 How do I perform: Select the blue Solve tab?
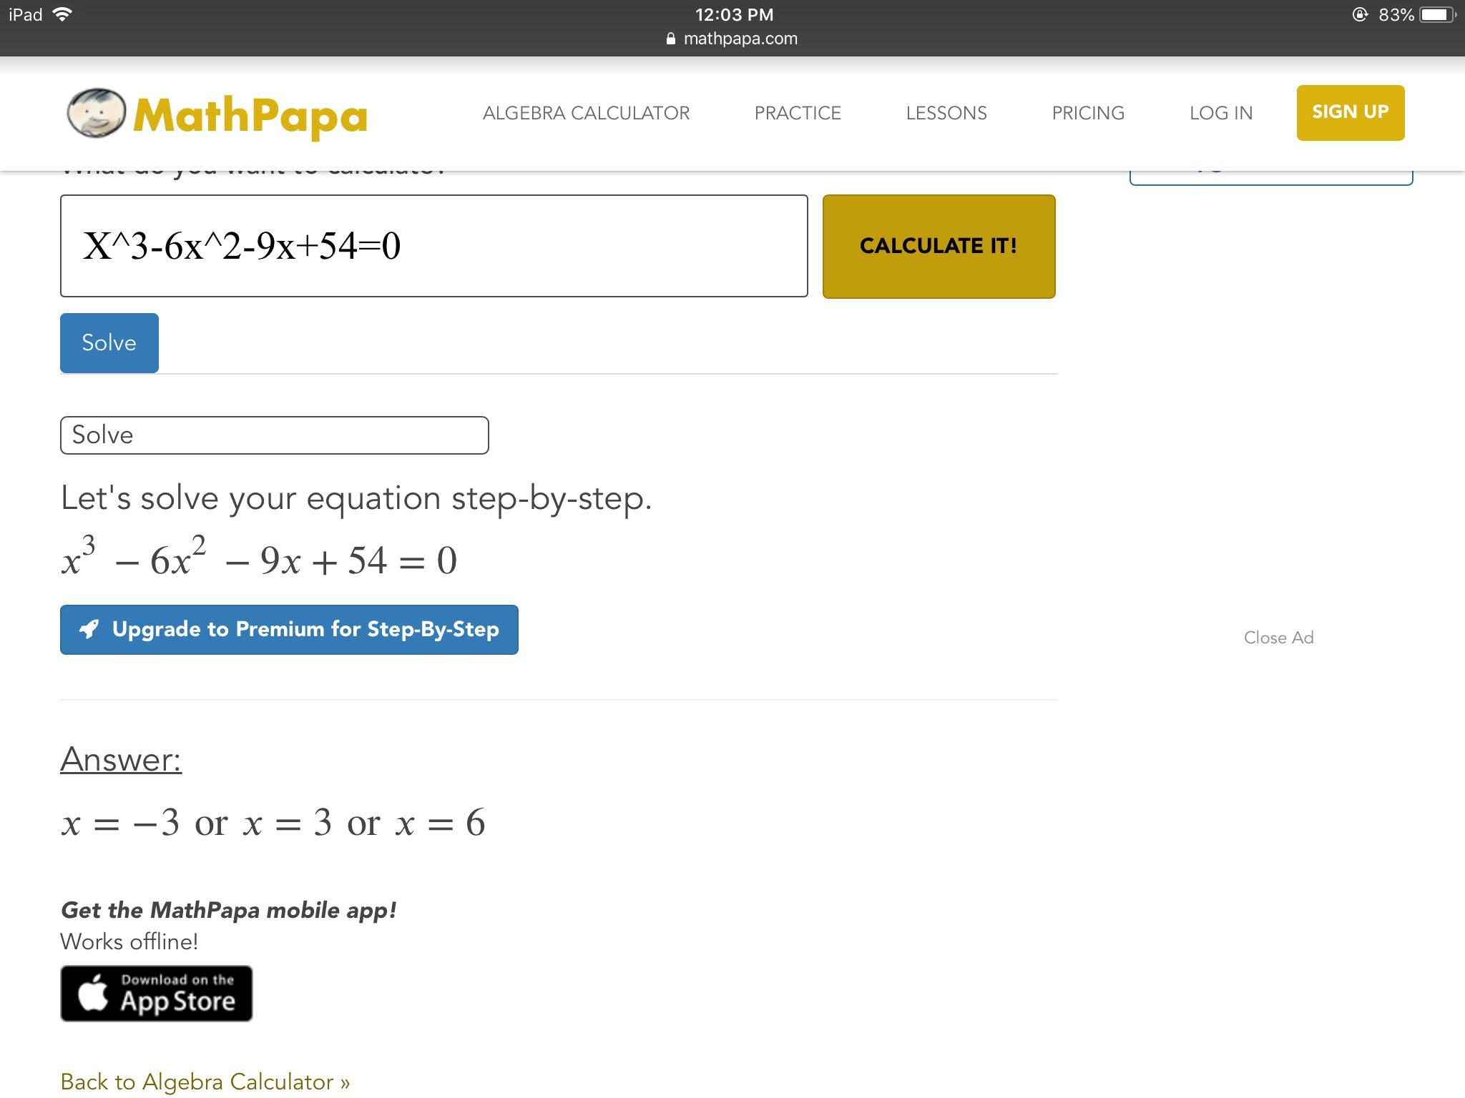(x=109, y=342)
